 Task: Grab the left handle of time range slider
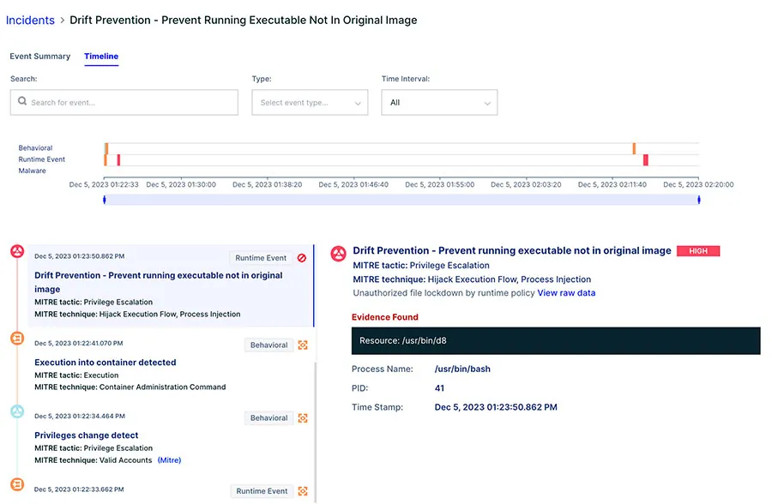pos(105,200)
